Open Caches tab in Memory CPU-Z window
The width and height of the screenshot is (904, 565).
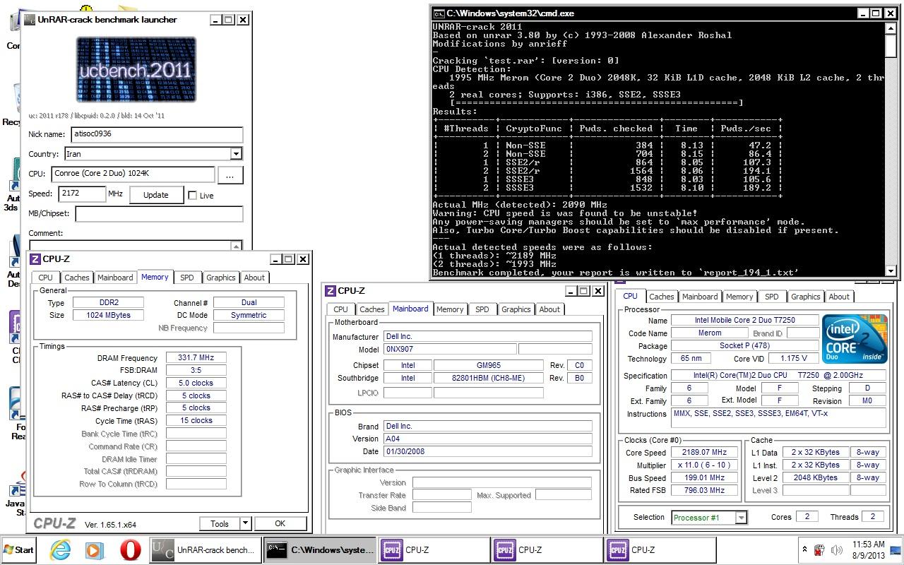point(76,278)
